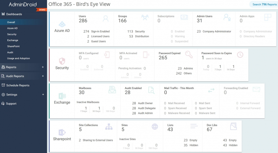278x153 pixels.
Task: Click 53 Distribution groups
Action: tap(139, 36)
